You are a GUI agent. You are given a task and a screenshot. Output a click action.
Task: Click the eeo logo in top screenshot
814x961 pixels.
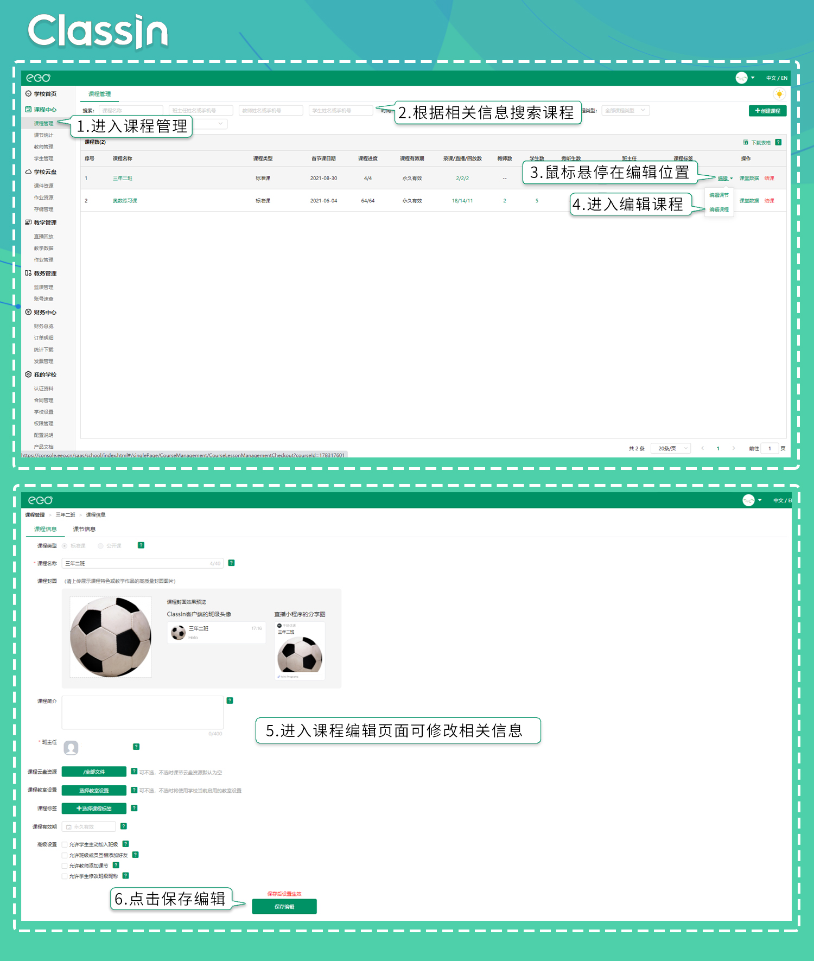click(x=39, y=78)
